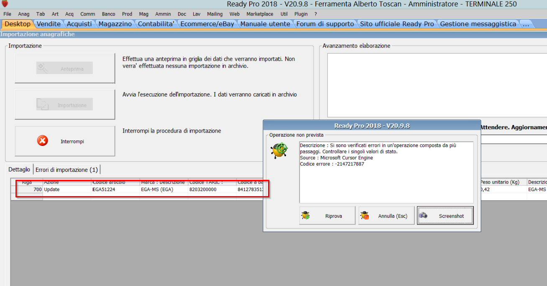Image resolution: width=547 pixels, height=286 pixels.
Task: Show more tabs via the ... tab
Action: 526,24
